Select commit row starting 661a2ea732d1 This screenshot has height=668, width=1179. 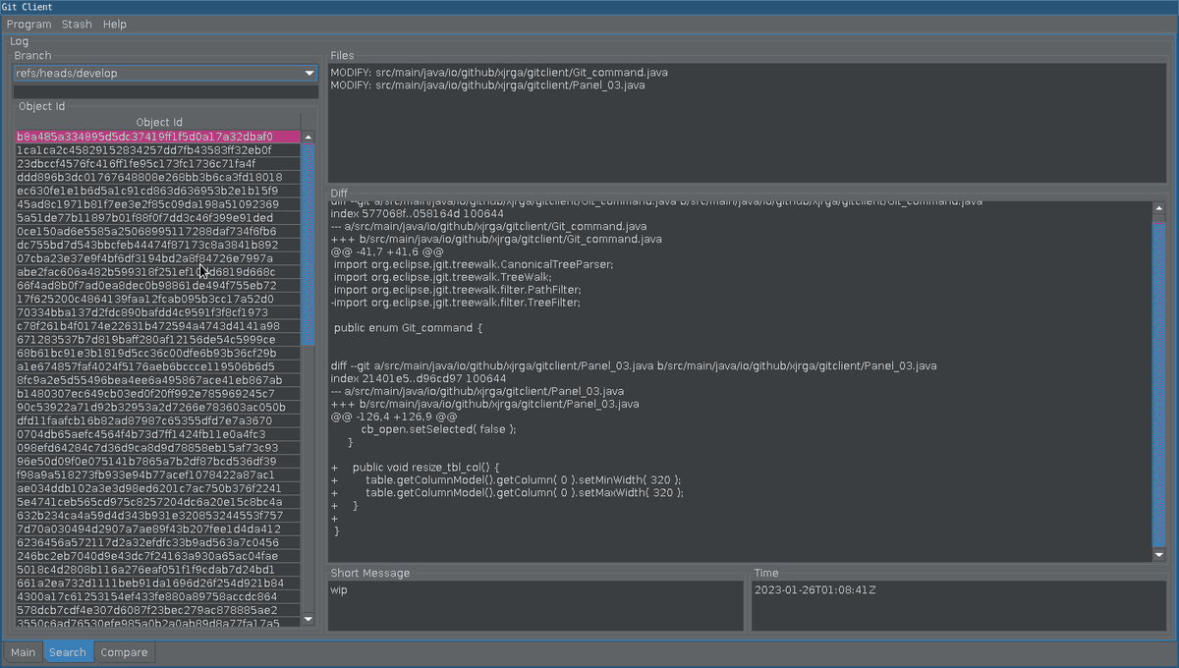click(x=158, y=583)
